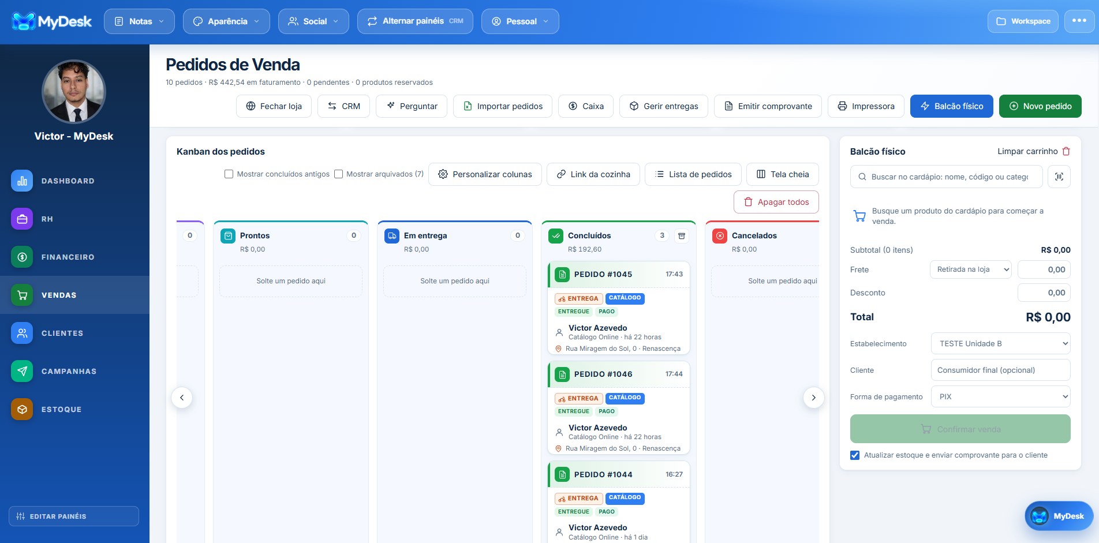
Task: Select Dashboard in the sidebar
Action: 74,181
